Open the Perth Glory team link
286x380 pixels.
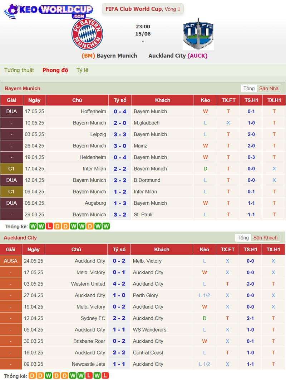145,295
